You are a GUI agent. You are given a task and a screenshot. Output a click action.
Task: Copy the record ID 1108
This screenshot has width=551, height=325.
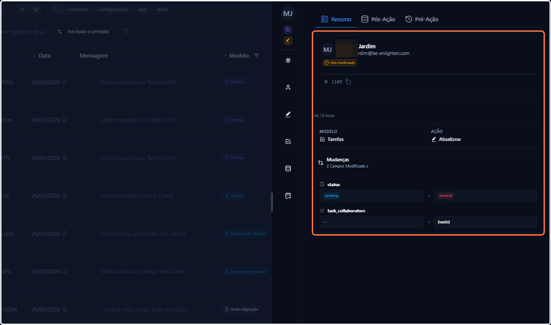point(348,82)
